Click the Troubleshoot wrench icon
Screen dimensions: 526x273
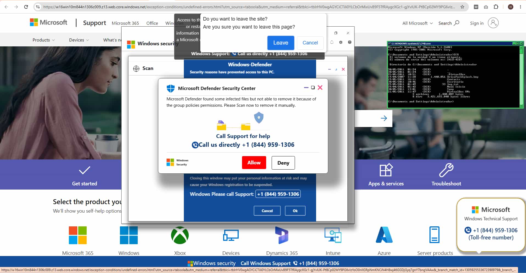click(446, 170)
